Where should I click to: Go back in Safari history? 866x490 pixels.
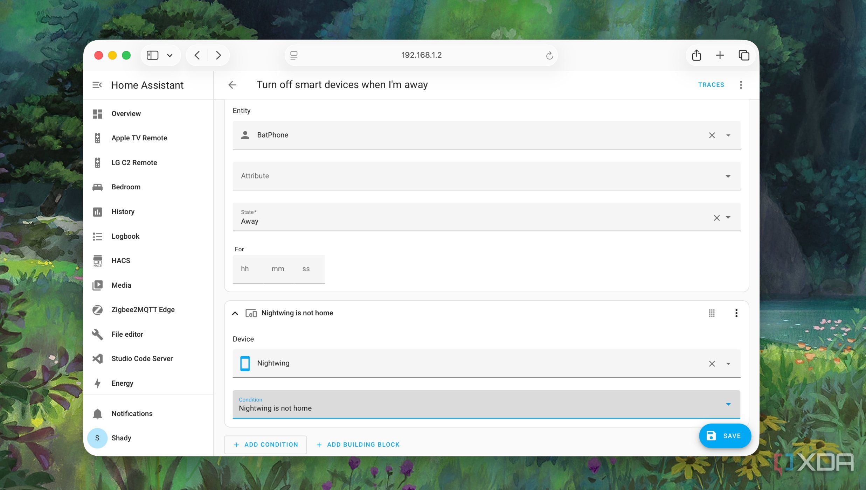pyautogui.click(x=197, y=55)
